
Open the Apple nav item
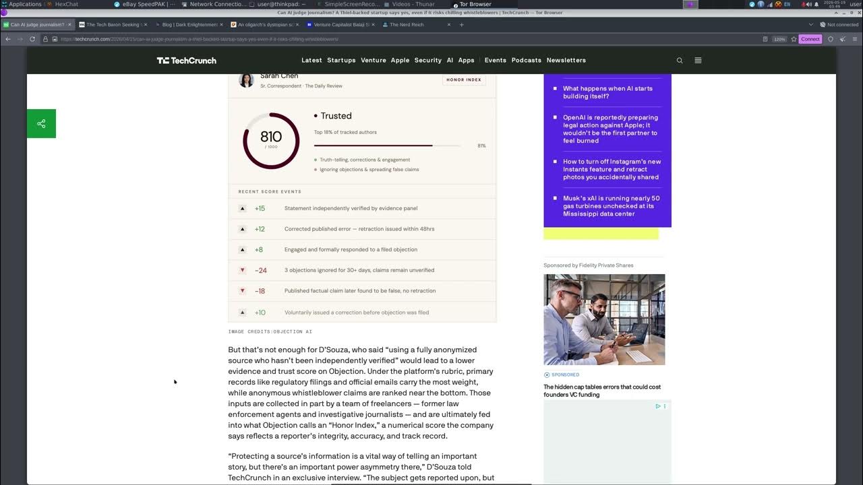400,61
